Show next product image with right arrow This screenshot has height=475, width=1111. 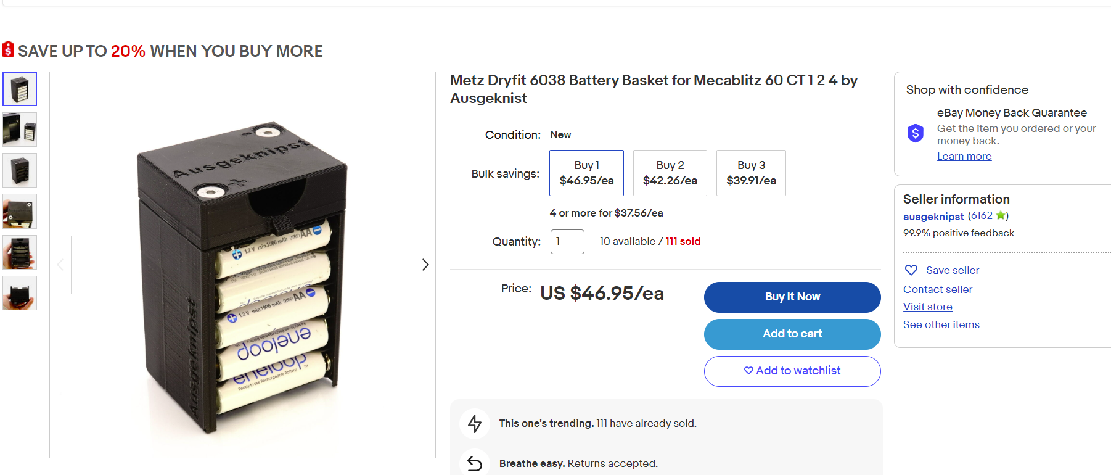(425, 265)
